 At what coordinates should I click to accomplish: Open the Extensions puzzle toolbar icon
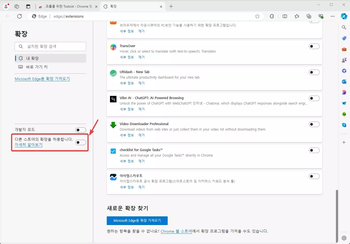[x=272, y=16]
